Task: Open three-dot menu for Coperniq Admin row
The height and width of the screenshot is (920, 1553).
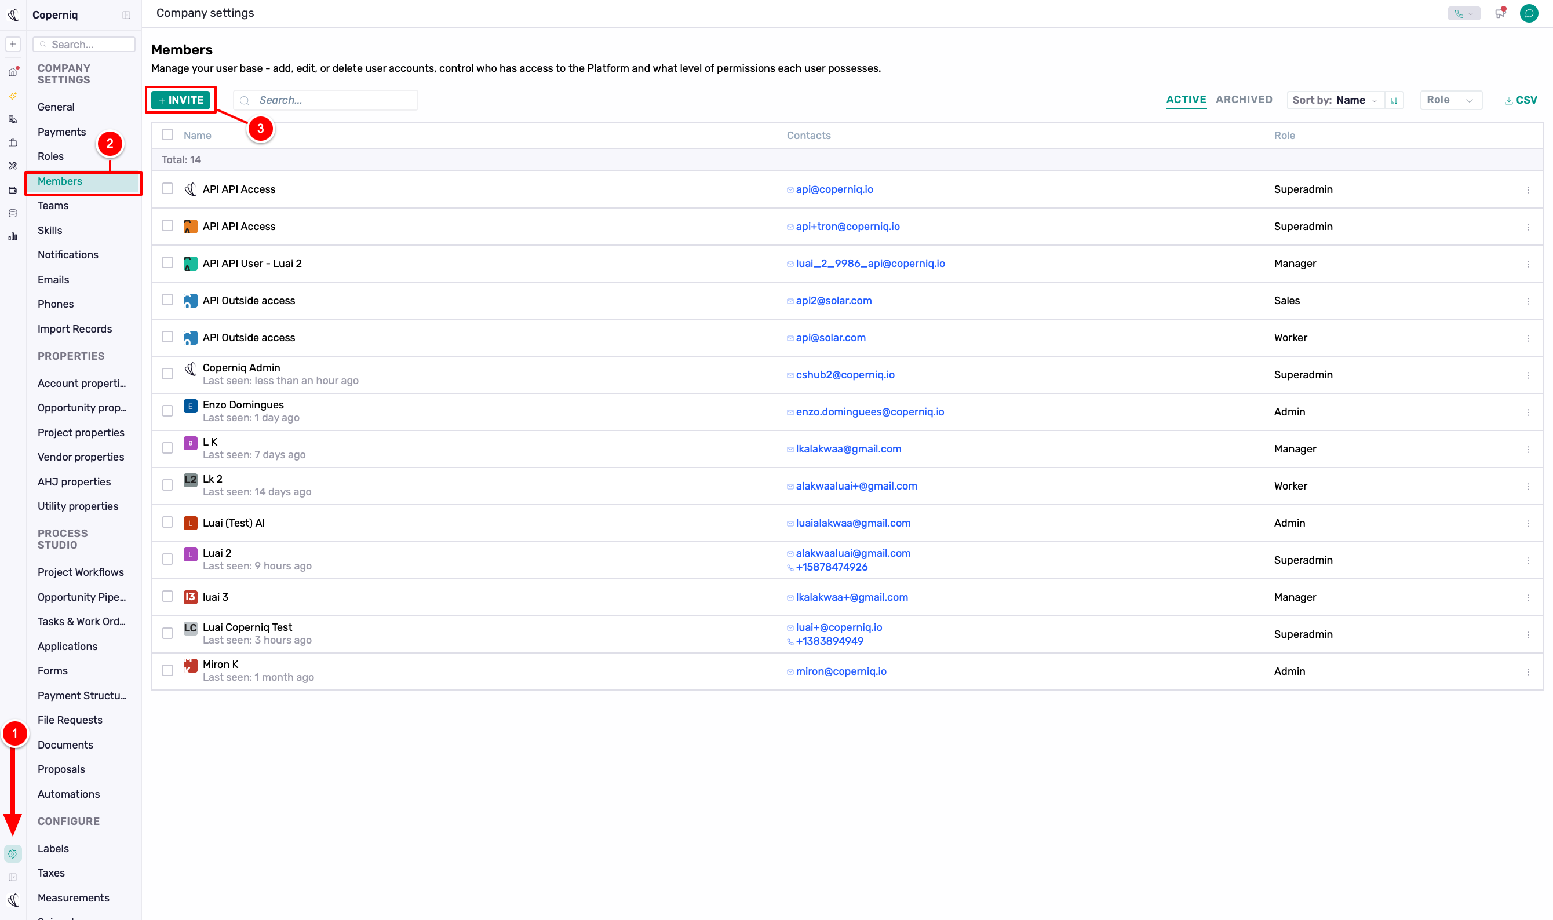Action: pos(1528,375)
